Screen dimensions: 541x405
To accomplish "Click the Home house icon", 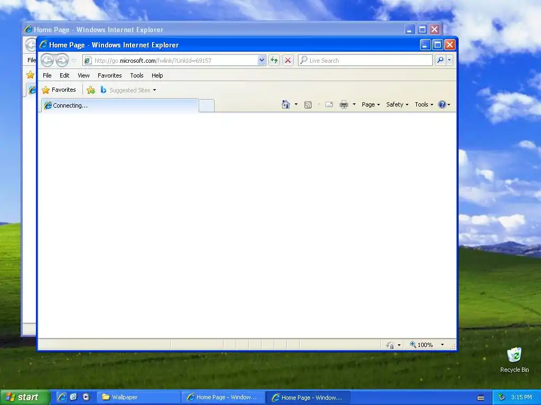I will tap(286, 104).
